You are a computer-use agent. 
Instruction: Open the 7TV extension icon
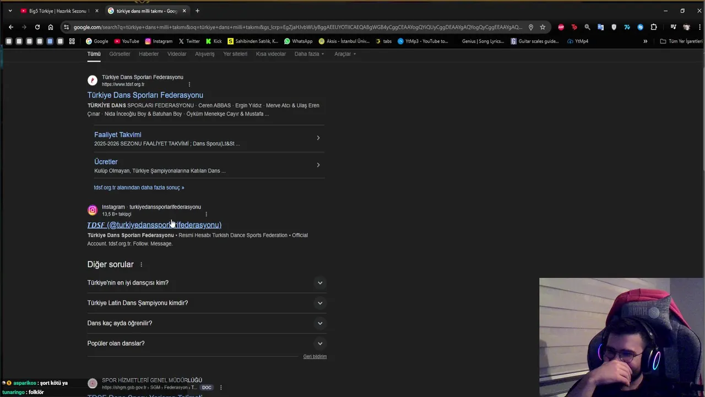click(627, 27)
